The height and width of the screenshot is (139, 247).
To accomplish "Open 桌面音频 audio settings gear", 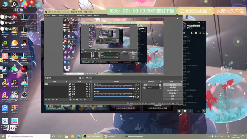I will (138, 97).
